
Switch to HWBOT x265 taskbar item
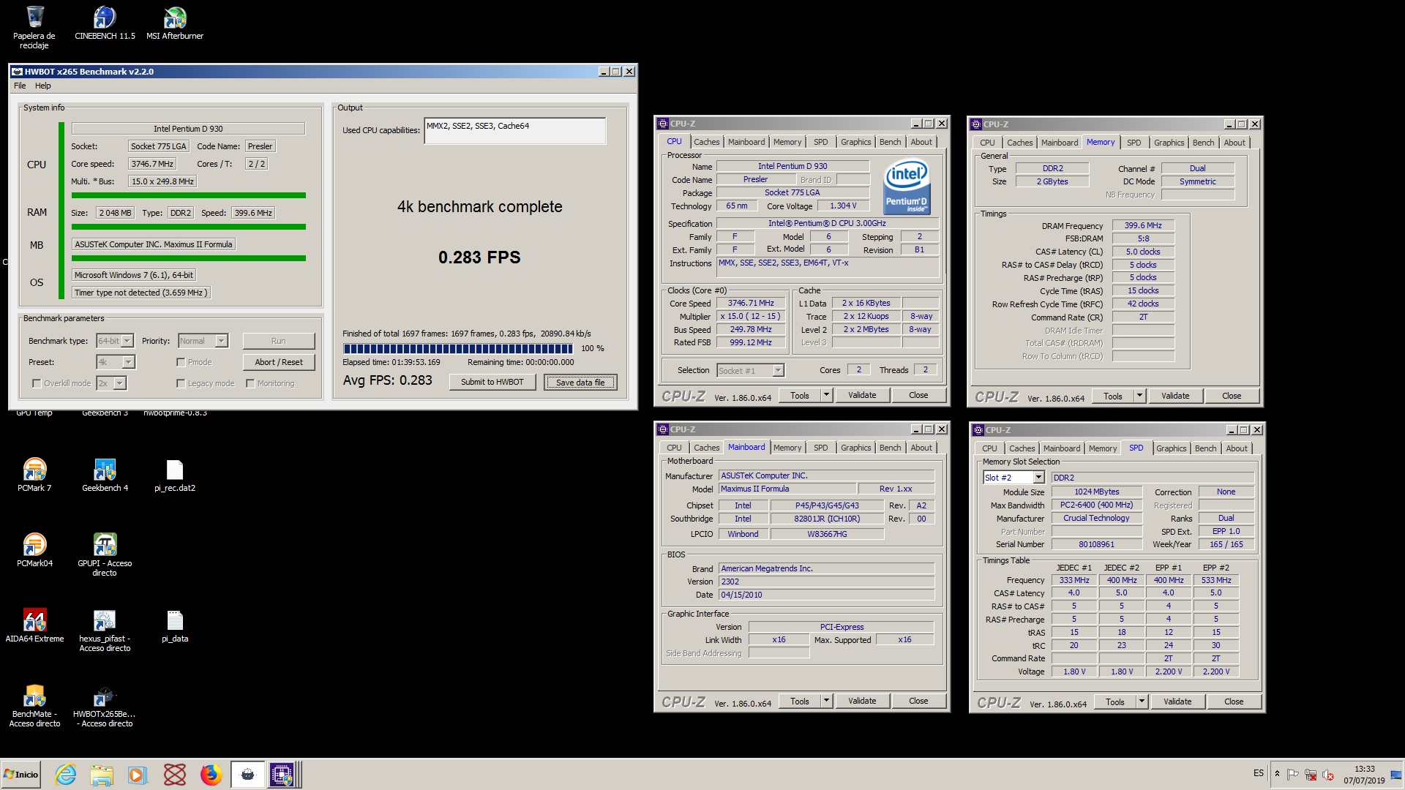247,774
